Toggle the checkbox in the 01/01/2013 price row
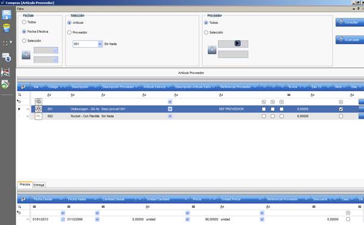 pyautogui.click(x=348, y=219)
